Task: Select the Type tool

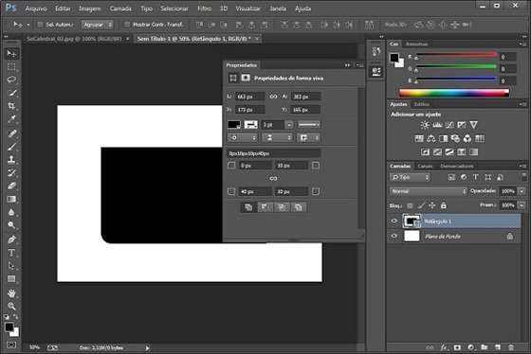Action: [11, 252]
